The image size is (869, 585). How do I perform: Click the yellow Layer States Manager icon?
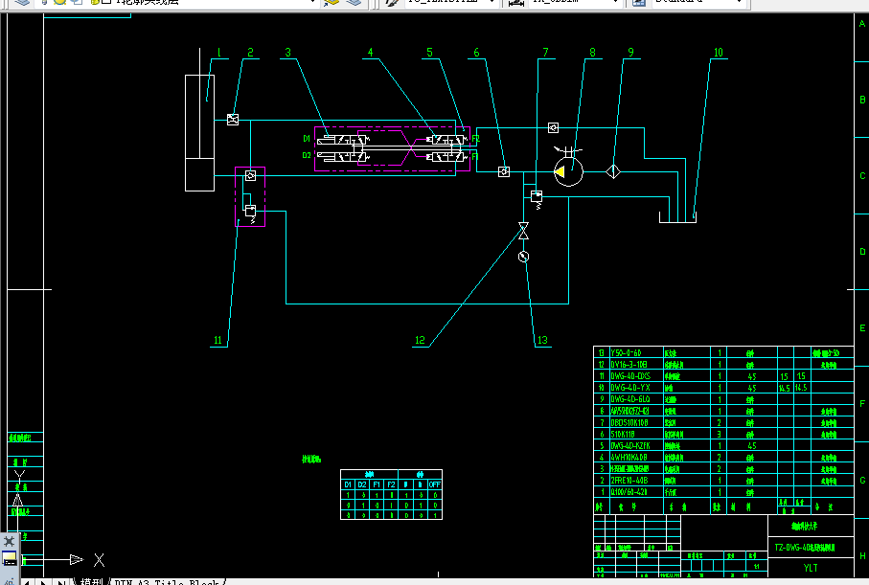(x=94, y=4)
